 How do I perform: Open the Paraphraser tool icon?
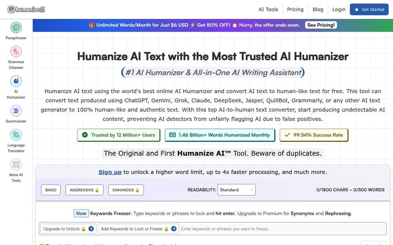click(16, 27)
